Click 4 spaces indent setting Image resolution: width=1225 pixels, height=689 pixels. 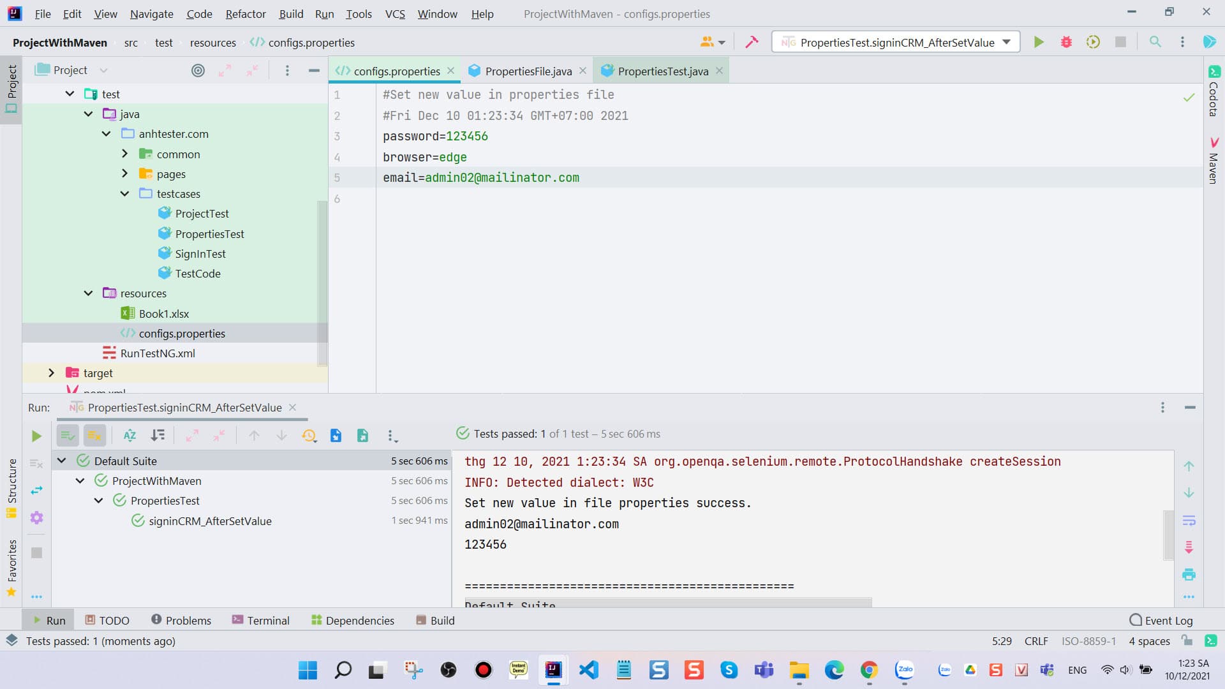[1149, 641]
